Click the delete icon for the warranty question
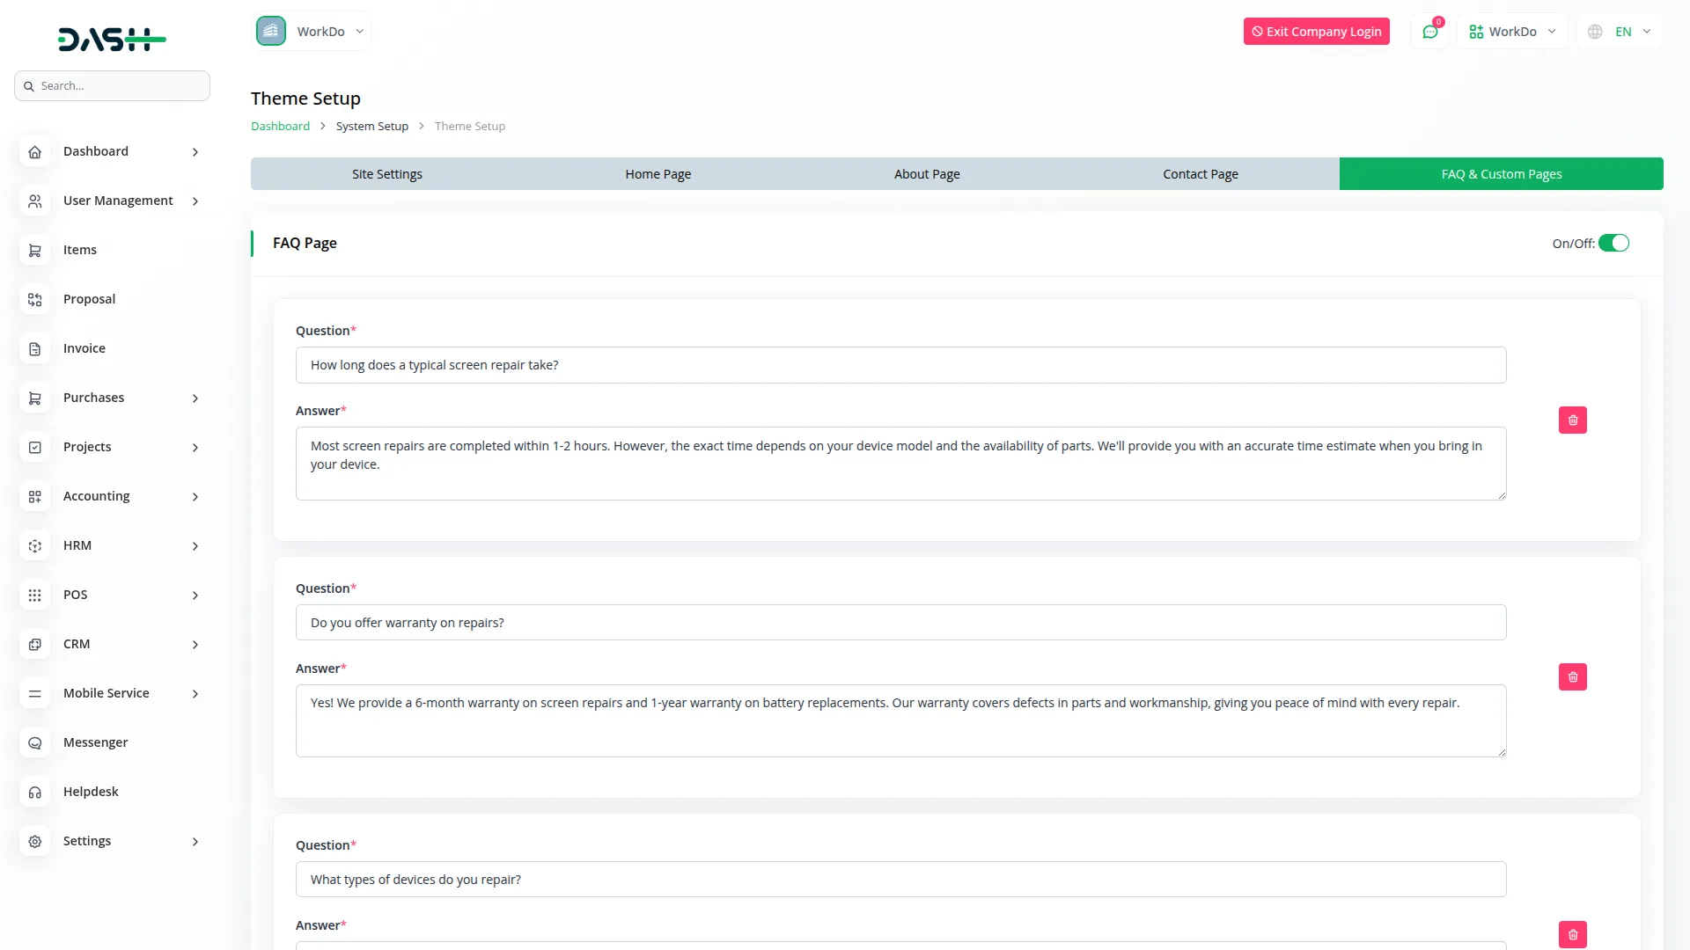This screenshot has width=1690, height=950. [x=1573, y=676]
